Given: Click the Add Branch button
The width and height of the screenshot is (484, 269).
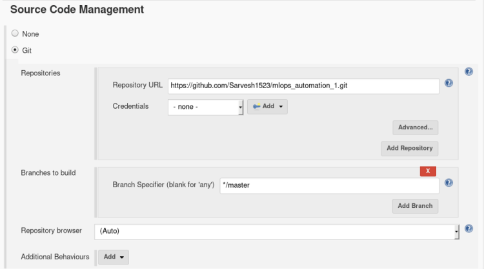Looking at the screenshot, I should pos(415,206).
